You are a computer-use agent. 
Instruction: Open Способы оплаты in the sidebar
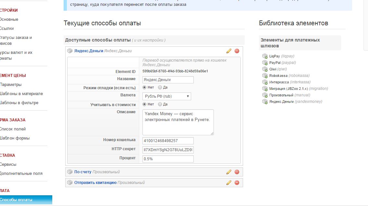point(16,200)
